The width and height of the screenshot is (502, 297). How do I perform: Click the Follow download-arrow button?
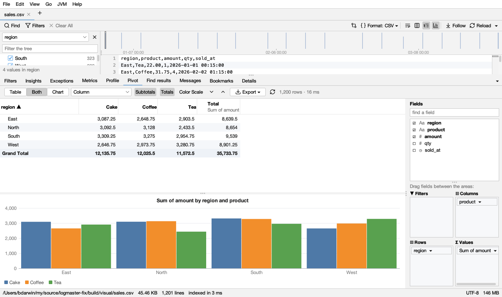(456, 25)
